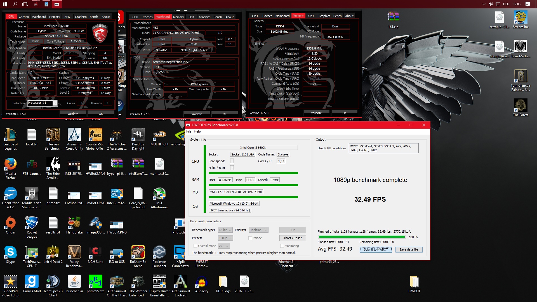
Task: Open File menu in HWBOT x265
Action: [x=189, y=131]
